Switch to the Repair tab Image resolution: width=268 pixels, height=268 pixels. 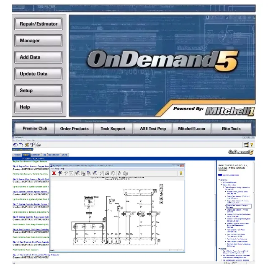pos(26,155)
